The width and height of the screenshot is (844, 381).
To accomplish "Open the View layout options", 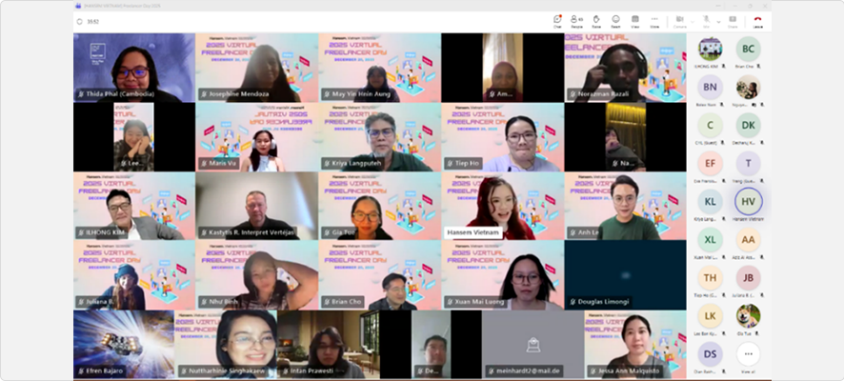I will (x=635, y=21).
